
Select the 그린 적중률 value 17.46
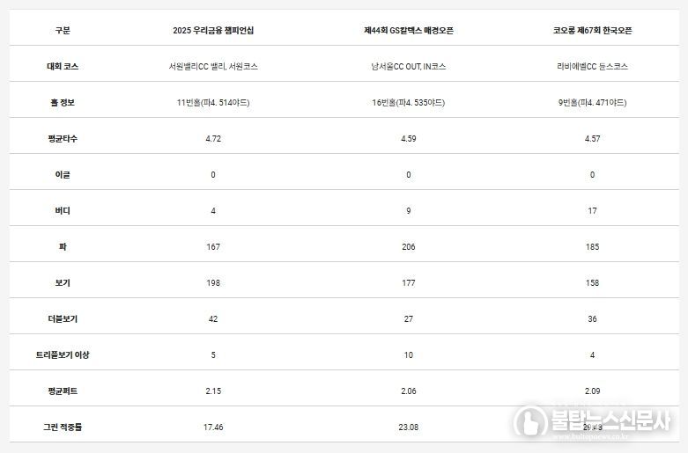[213, 427]
